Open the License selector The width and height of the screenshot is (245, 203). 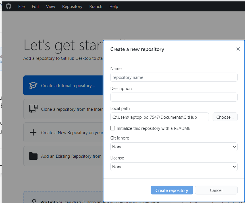pyautogui.click(x=174, y=167)
